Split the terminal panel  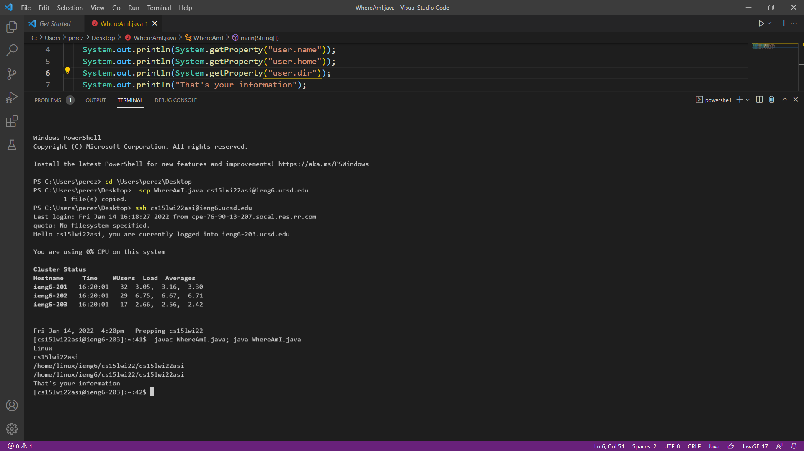[759, 100]
